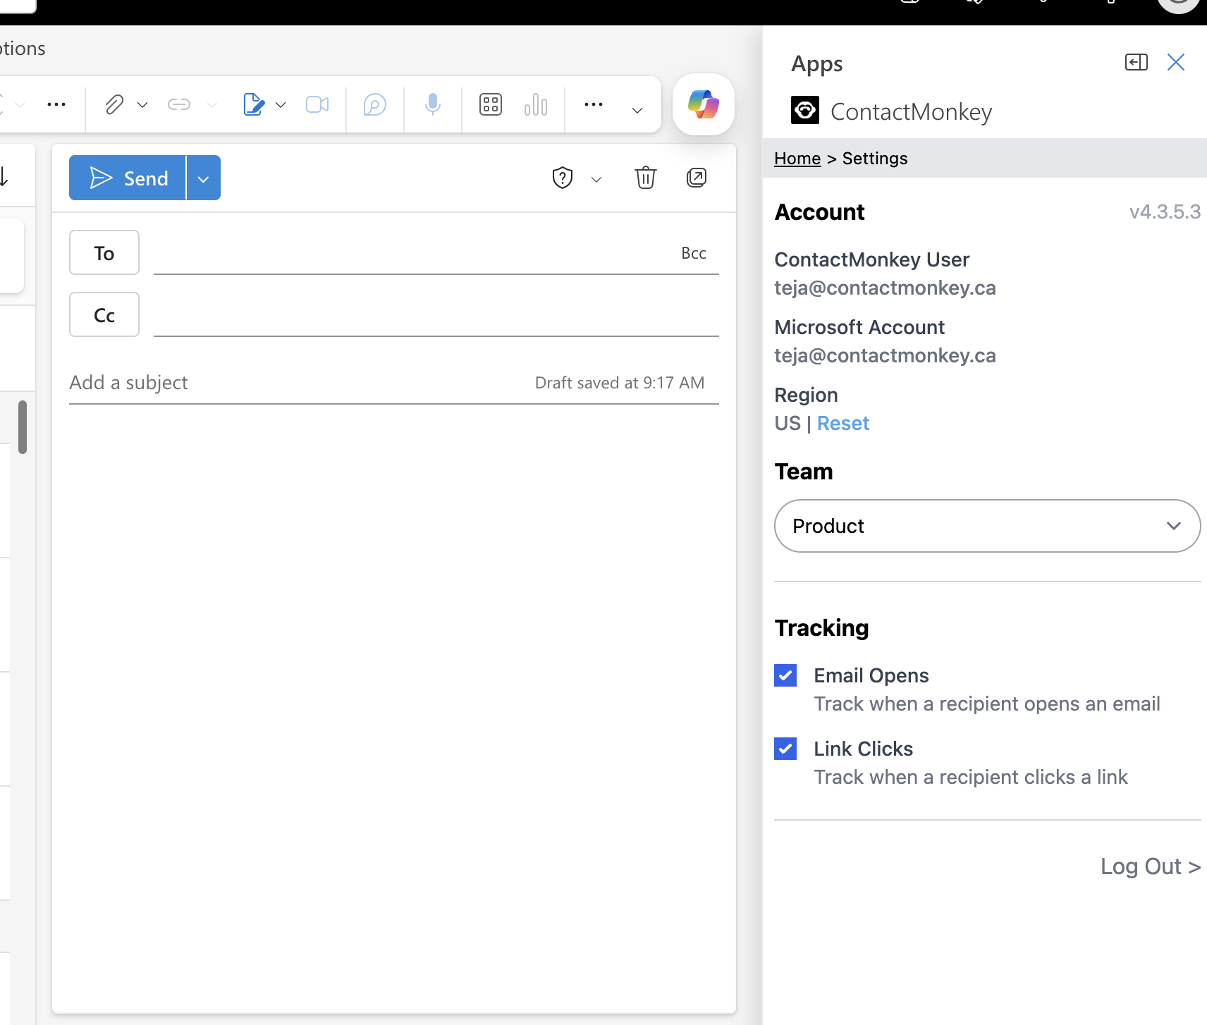Click the email under ContactMonkey User
The height and width of the screenshot is (1025, 1207).
[885, 288]
